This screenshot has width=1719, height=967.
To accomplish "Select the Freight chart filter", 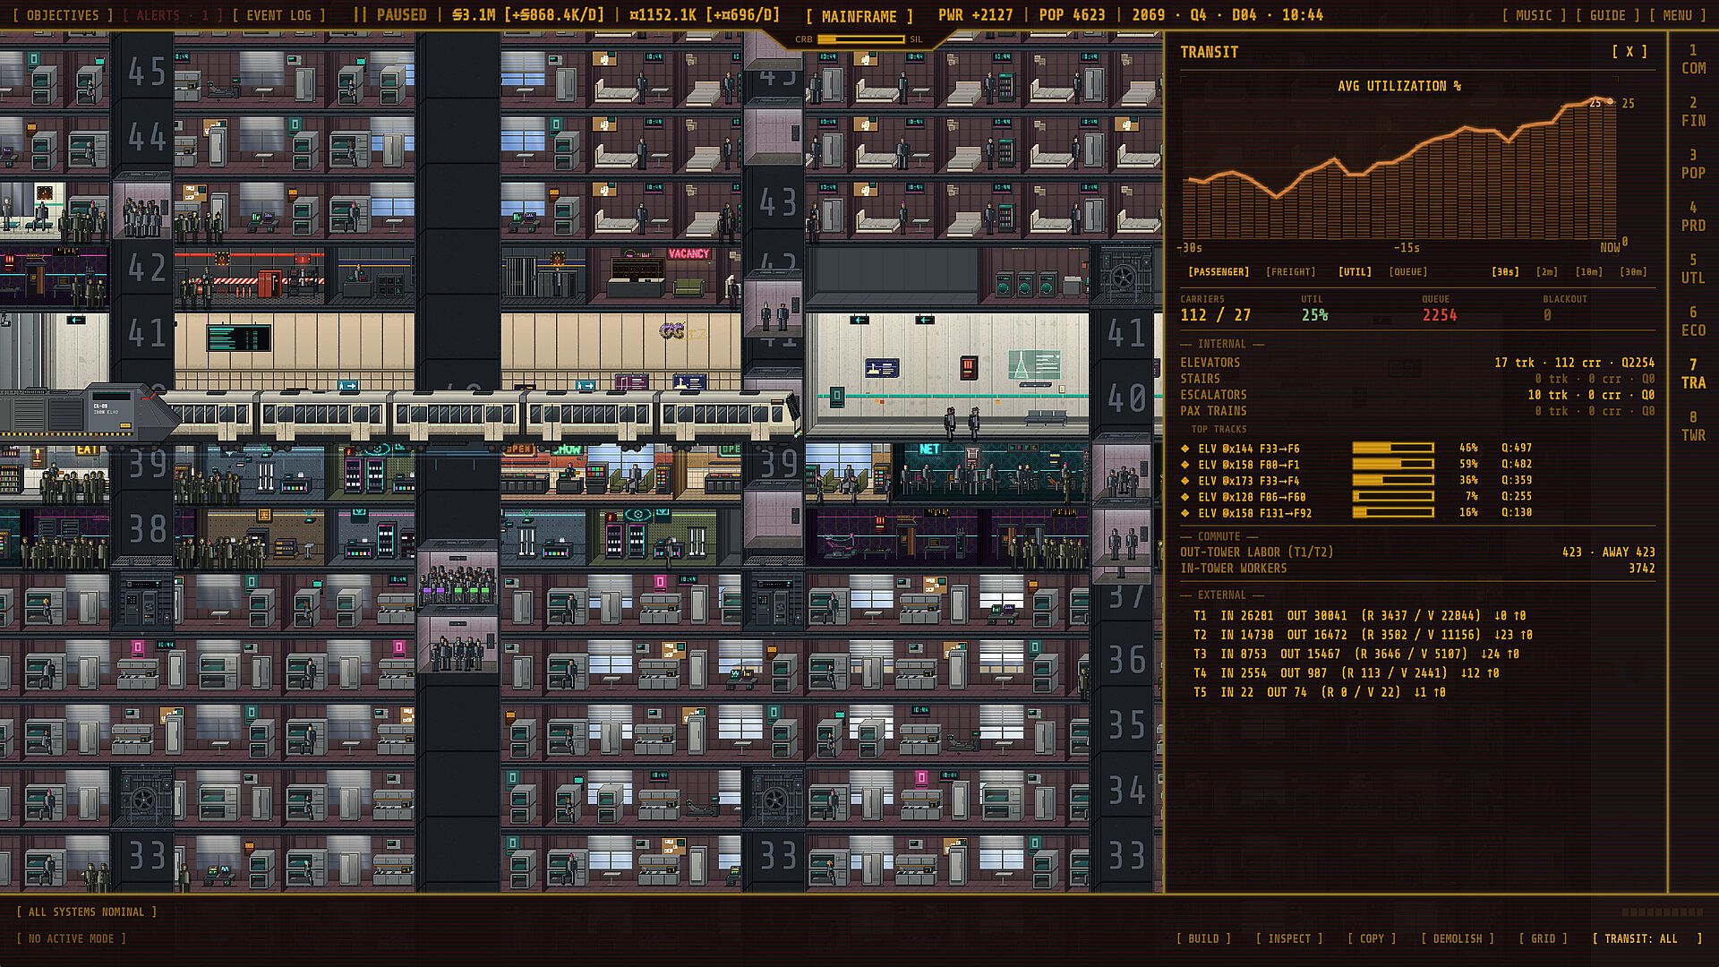I will coord(1291,272).
